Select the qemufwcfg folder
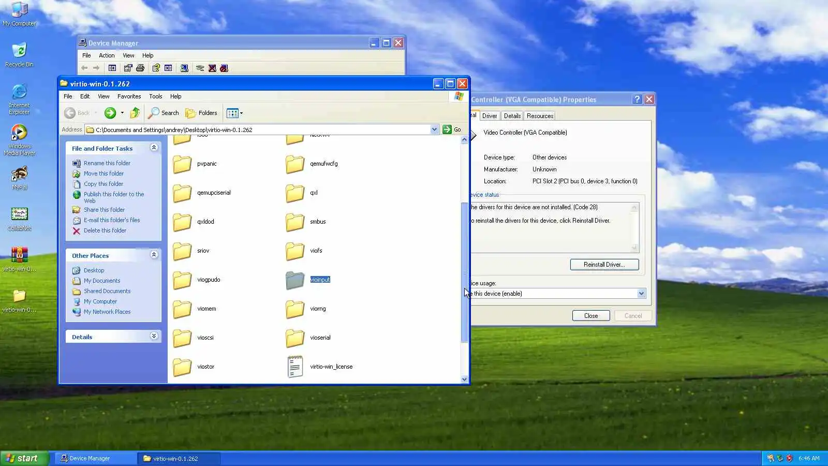The image size is (828, 466). [x=312, y=164]
